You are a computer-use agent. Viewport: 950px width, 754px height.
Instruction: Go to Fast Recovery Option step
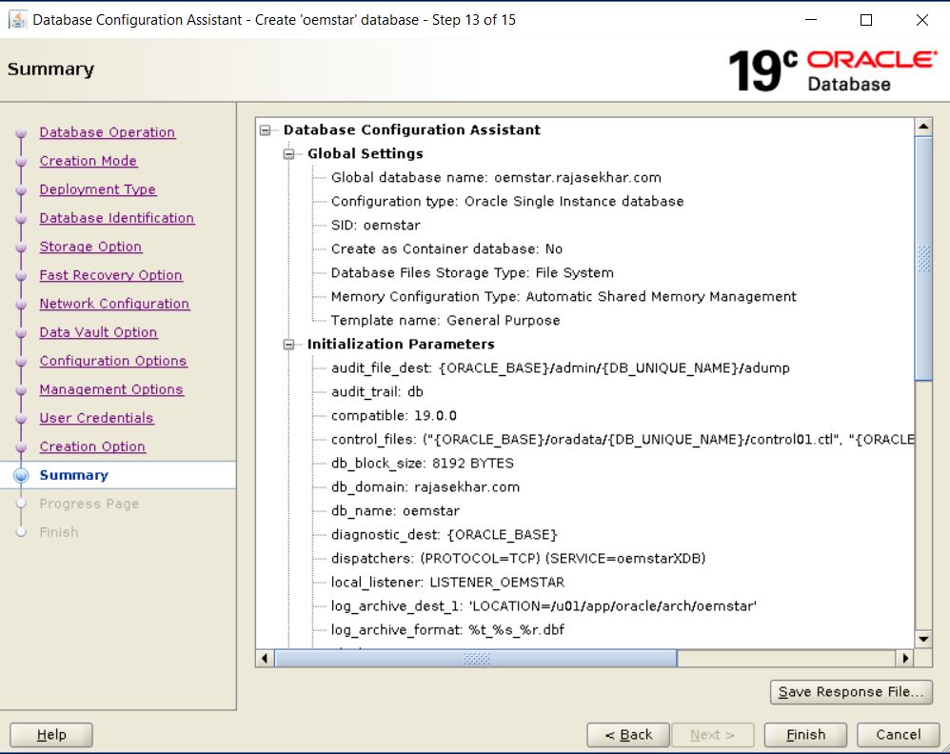pos(110,274)
